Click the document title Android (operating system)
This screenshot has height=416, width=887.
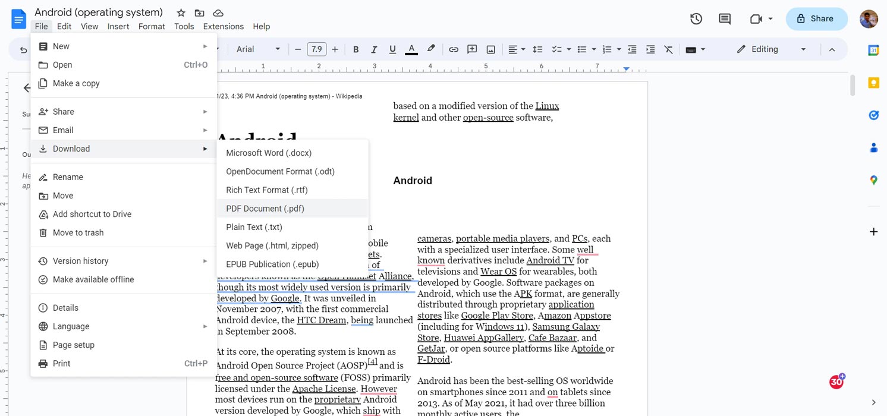pos(99,12)
